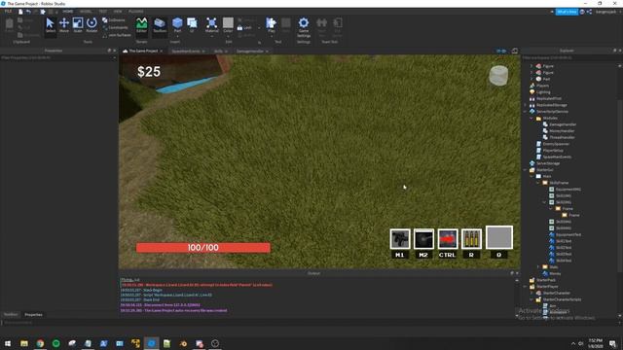623x350 pixels.
Task: Select the DamageHandler module in Explorer
Action: (x=563, y=124)
